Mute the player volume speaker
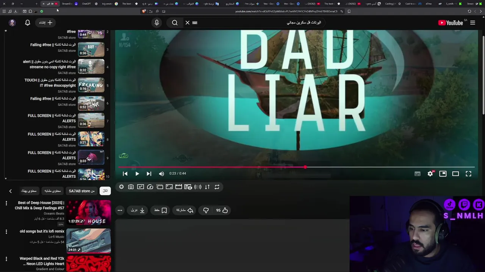The image size is (485, 272). point(161,174)
